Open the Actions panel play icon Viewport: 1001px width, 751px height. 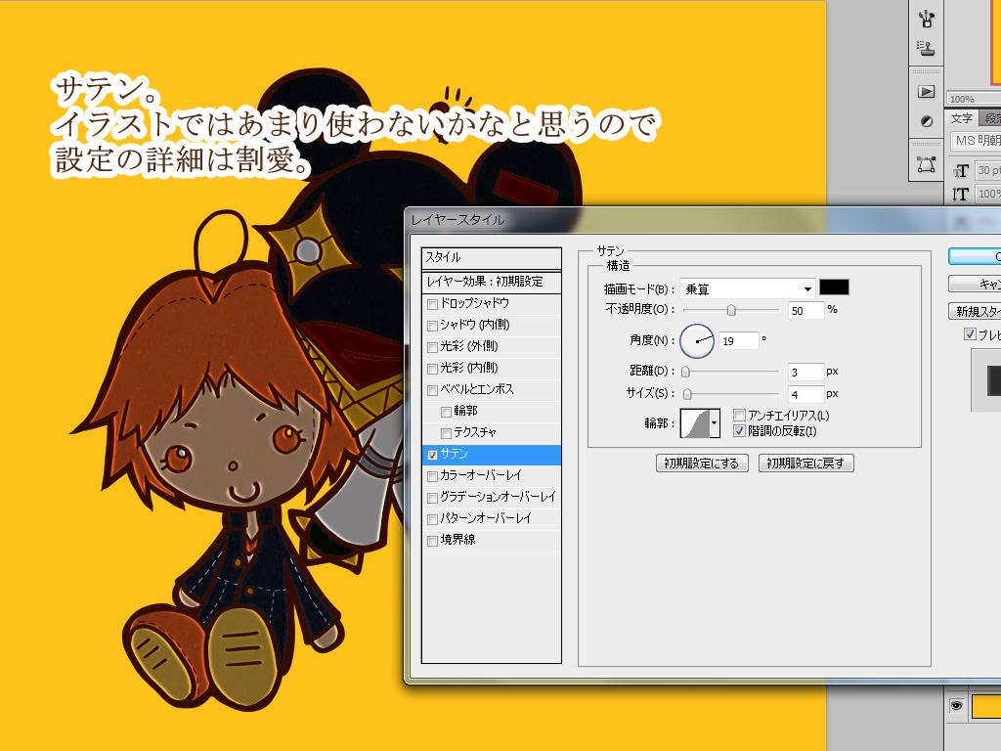coord(926,91)
